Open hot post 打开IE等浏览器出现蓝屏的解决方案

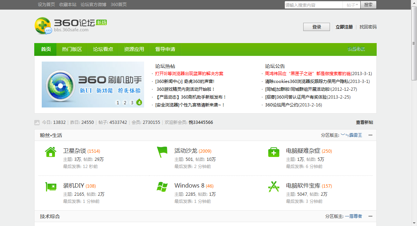click(189, 73)
